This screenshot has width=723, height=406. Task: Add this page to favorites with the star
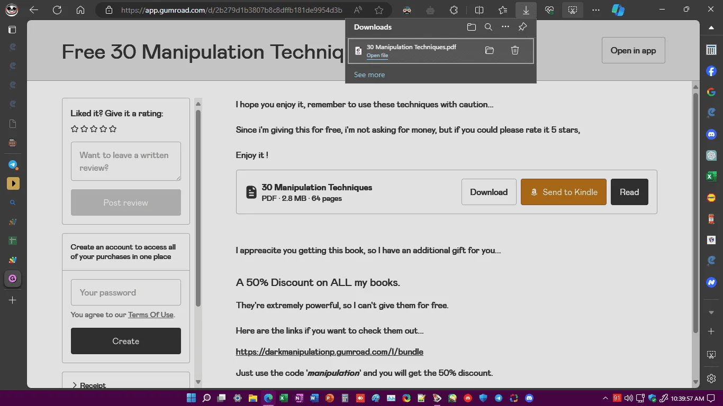(379, 10)
